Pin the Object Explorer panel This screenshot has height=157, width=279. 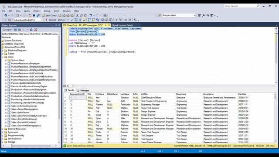pos(56,25)
